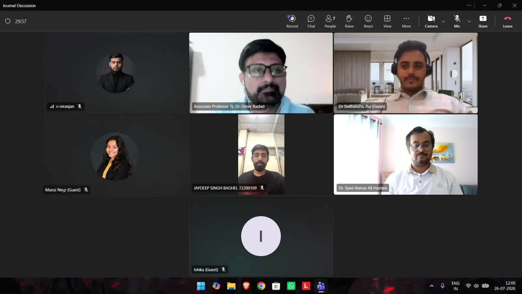This screenshot has height=294, width=522.
Task: Expand mic options chevron
Action: click(469, 21)
